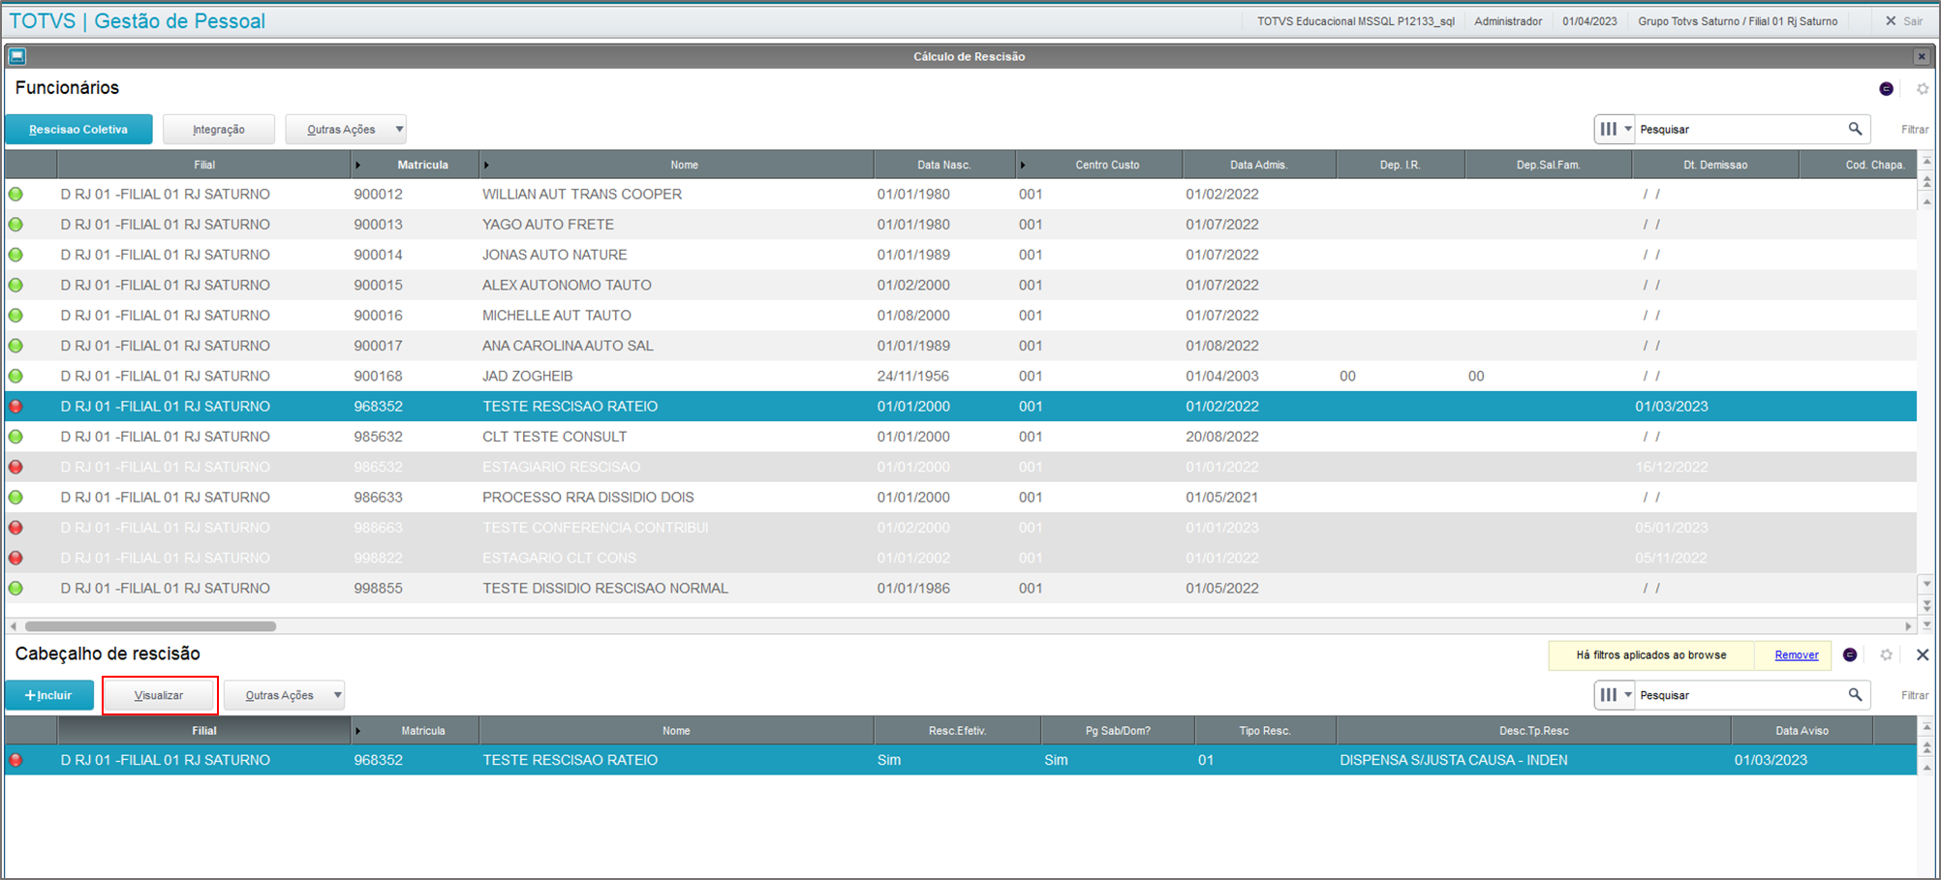
Task: Focus the Pesquisar field in Funcionários panel
Action: coord(1741,129)
